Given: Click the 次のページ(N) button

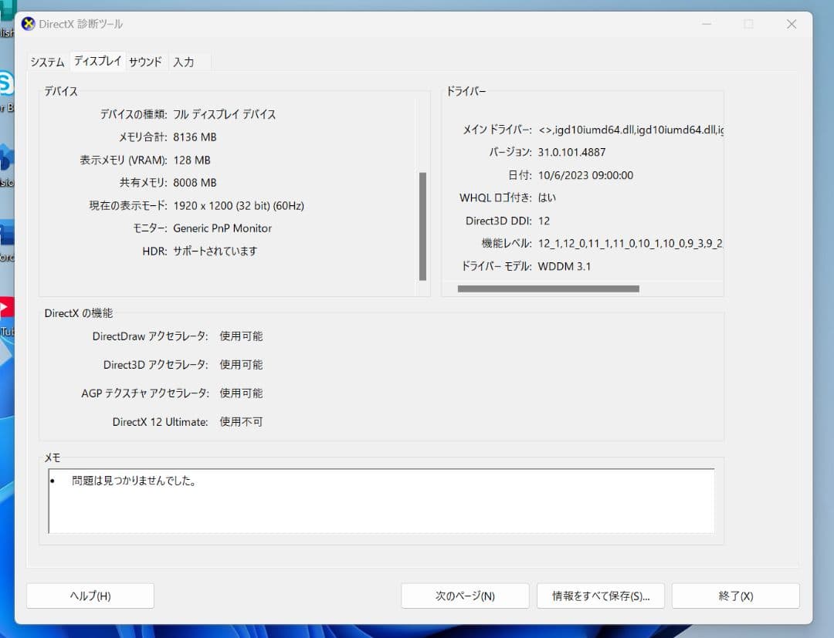Looking at the screenshot, I should pyautogui.click(x=464, y=596).
